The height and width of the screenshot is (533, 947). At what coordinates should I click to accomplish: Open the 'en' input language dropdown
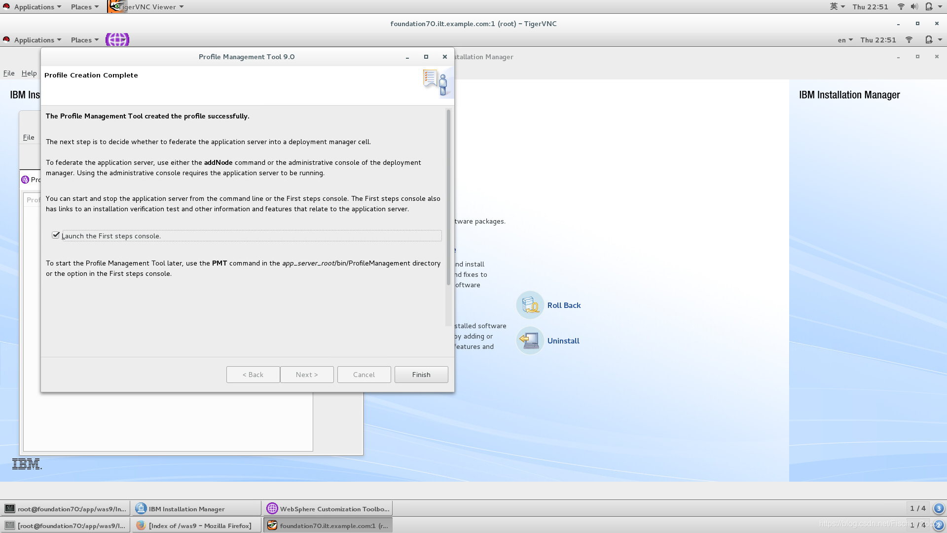[x=845, y=40]
